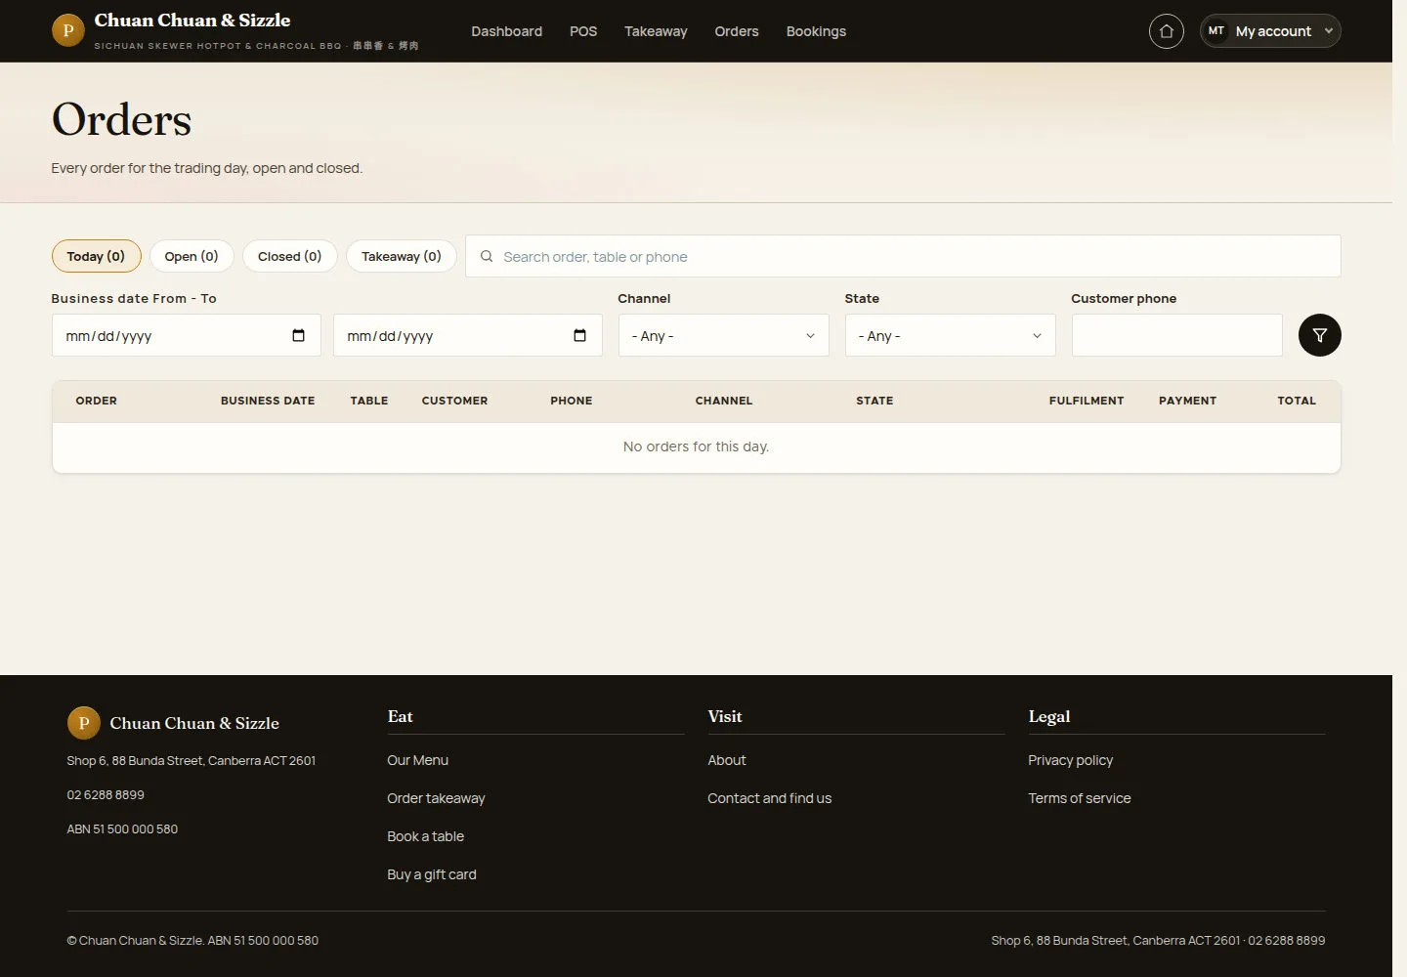
Task: Open Contact and find us link
Action: tap(769, 798)
